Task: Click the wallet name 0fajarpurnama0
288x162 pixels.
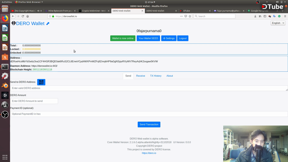Action: click(149, 31)
